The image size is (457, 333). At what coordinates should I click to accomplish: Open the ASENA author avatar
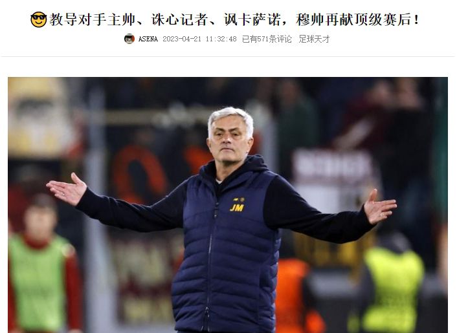(129, 39)
